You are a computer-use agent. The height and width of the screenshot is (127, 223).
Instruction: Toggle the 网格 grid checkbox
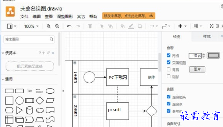169,55
